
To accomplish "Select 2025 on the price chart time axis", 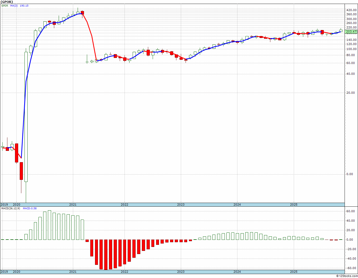I will [294, 205].
